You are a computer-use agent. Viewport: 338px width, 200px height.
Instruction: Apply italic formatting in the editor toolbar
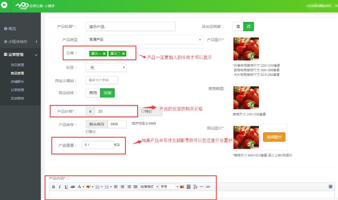60,187
